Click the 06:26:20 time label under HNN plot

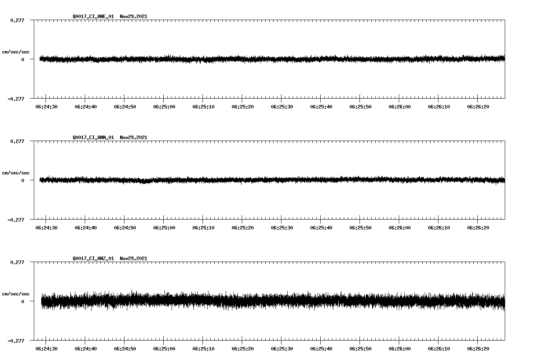click(x=478, y=227)
